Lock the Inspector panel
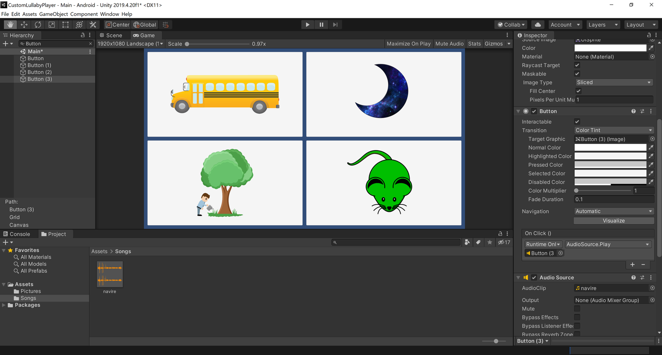Viewport: 662px width, 355px height. [649, 35]
